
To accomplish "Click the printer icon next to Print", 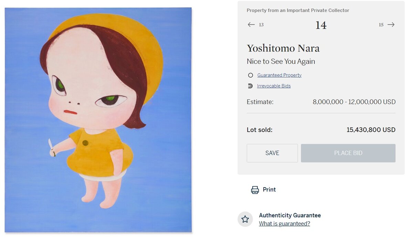I will click(255, 190).
